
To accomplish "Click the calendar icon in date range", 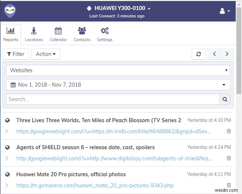I will click(13, 85).
